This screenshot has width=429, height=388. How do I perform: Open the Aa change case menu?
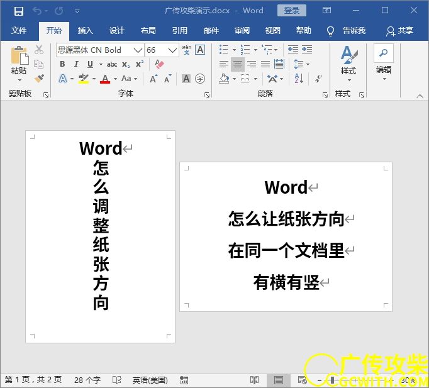tap(129, 79)
